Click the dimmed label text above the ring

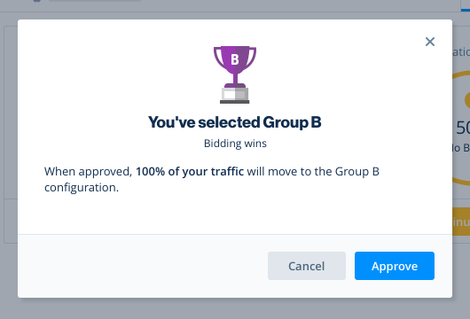point(461,52)
